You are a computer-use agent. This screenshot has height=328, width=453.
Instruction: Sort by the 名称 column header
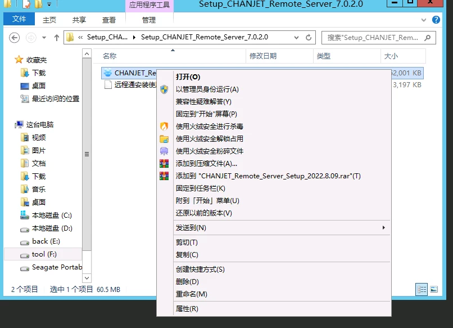[x=170, y=56]
